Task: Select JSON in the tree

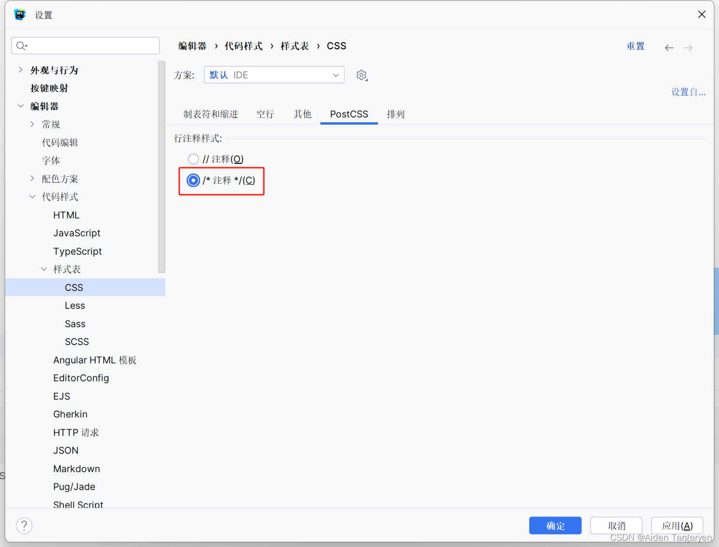Action: tap(66, 450)
